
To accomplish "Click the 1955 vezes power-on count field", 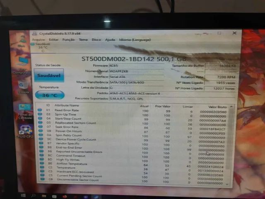I will [220, 83].
